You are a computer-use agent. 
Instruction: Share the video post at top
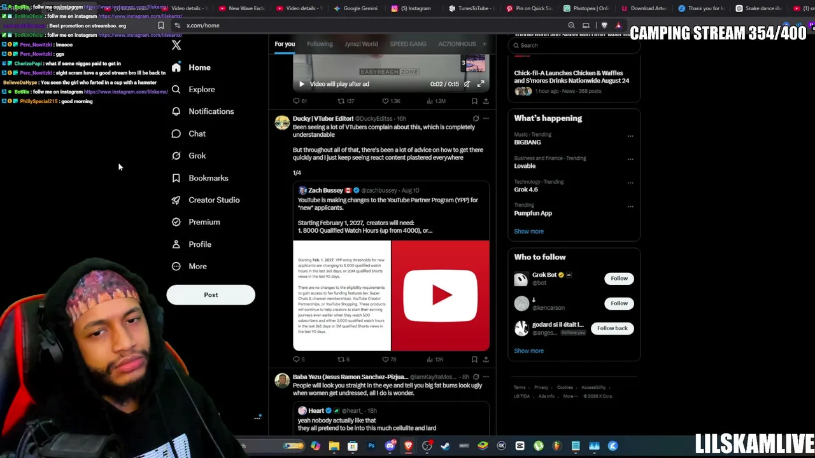(486, 101)
